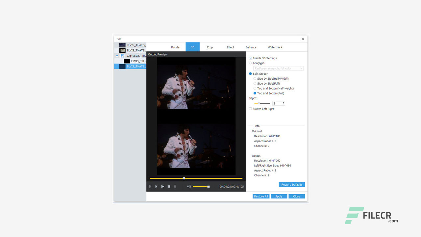The width and height of the screenshot is (421, 237).
Task: Choose Side by Side(Full) mode
Action: 255,84
